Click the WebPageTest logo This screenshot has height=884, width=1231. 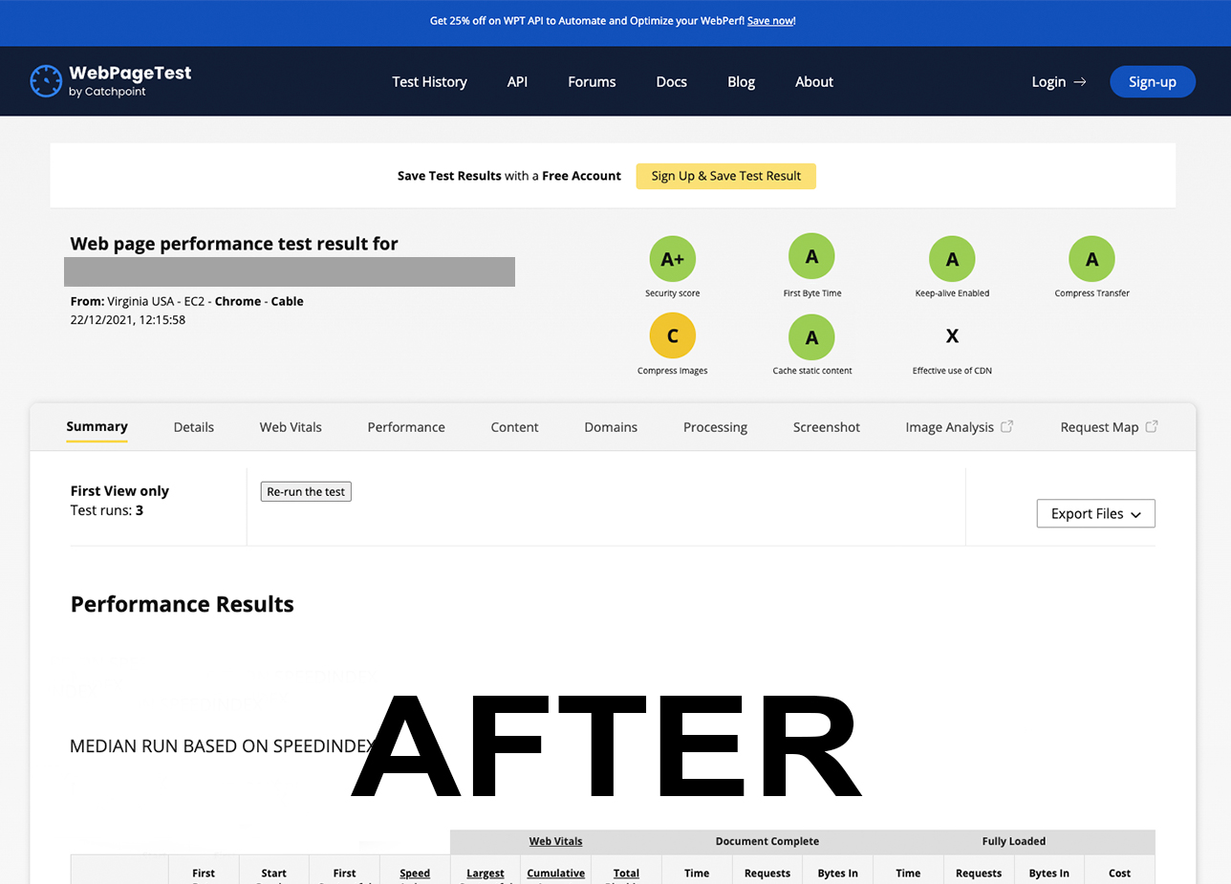point(111,81)
